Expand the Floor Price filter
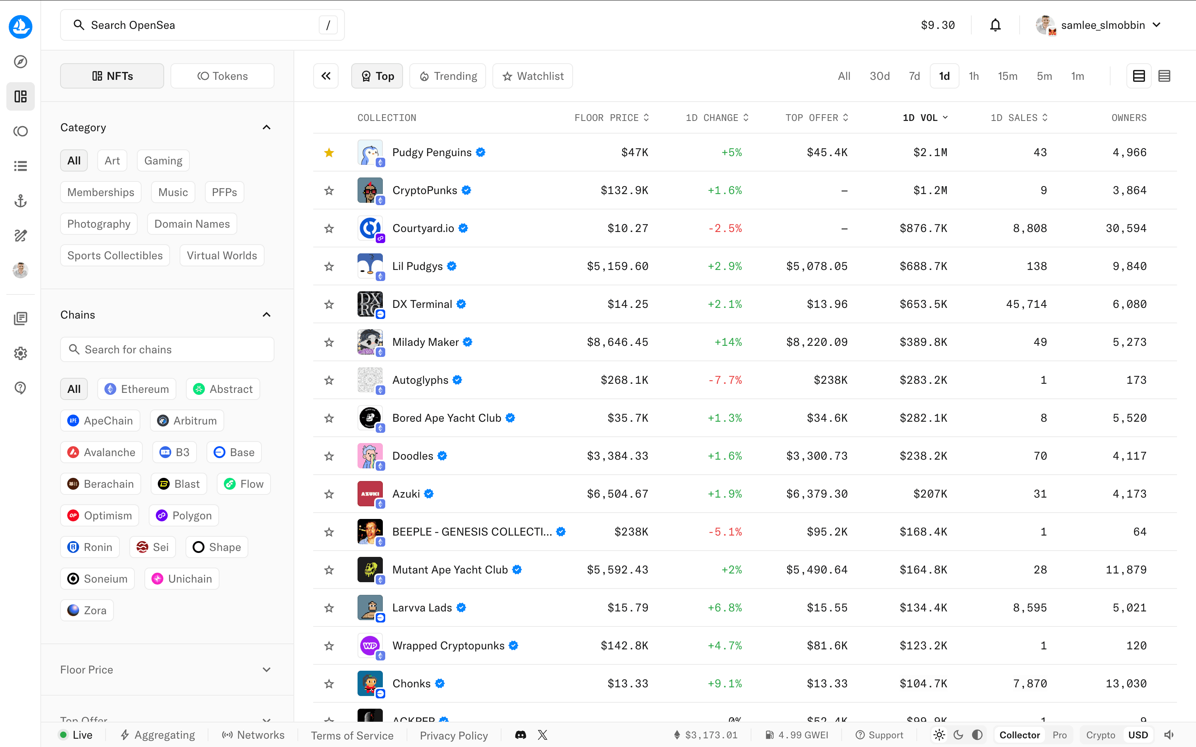The image size is (1196, 747). pos(267,670)
